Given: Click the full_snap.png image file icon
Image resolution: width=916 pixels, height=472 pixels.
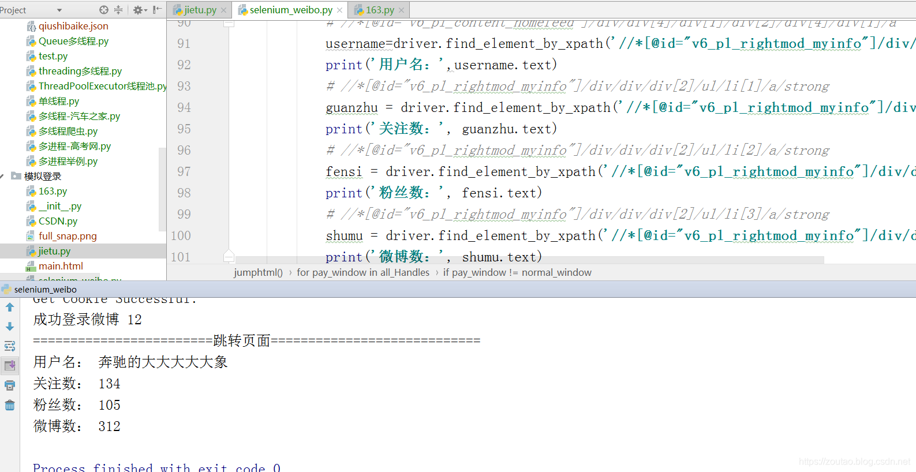Looking at the screenshot, I should tap(31, 236).
